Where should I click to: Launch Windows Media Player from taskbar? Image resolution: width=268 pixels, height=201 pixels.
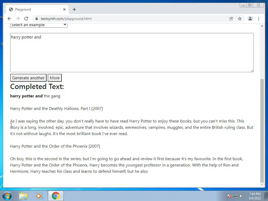(39, 196)
